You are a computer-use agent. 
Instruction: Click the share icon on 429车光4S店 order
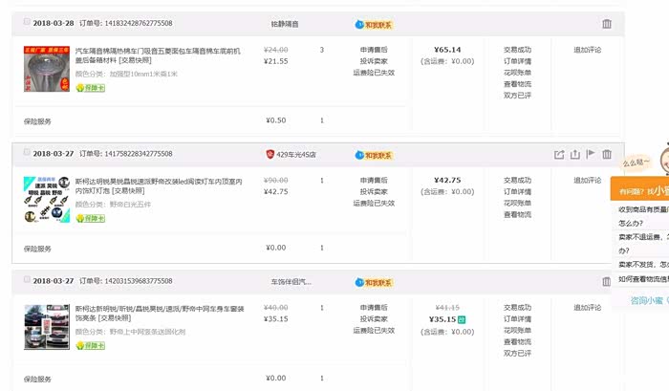click(559, 154)
